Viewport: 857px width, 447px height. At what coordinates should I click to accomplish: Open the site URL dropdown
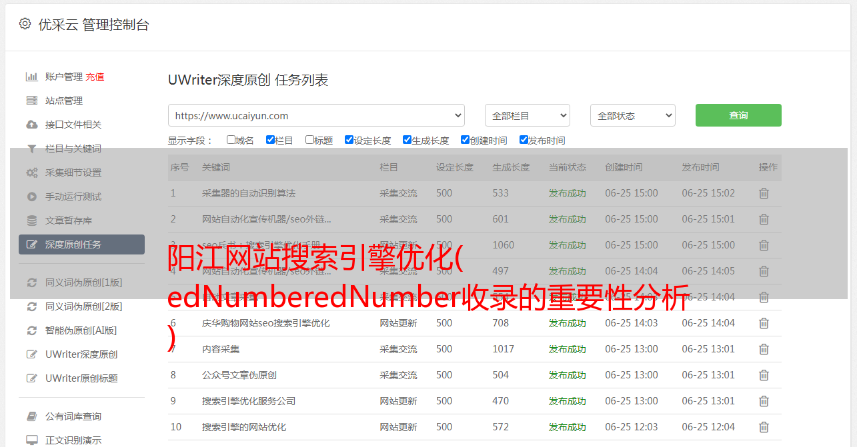316,115
